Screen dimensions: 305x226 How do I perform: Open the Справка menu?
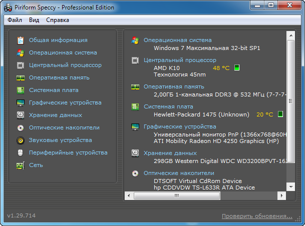pyautogui.click(x=58, y=20)
